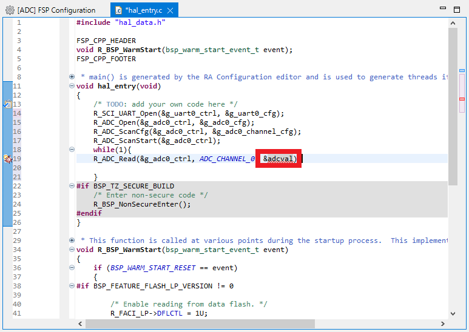Collapse the #if BSP_TZ_SECURE_BUILD block

(72, 186)
